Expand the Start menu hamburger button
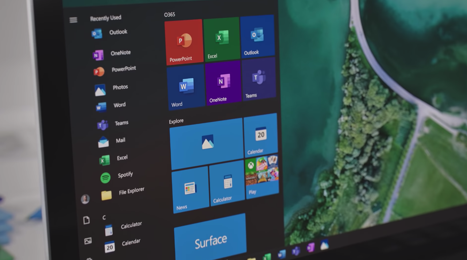The height and width of the screenshot is (260, 467). click(x=73, y=20)
